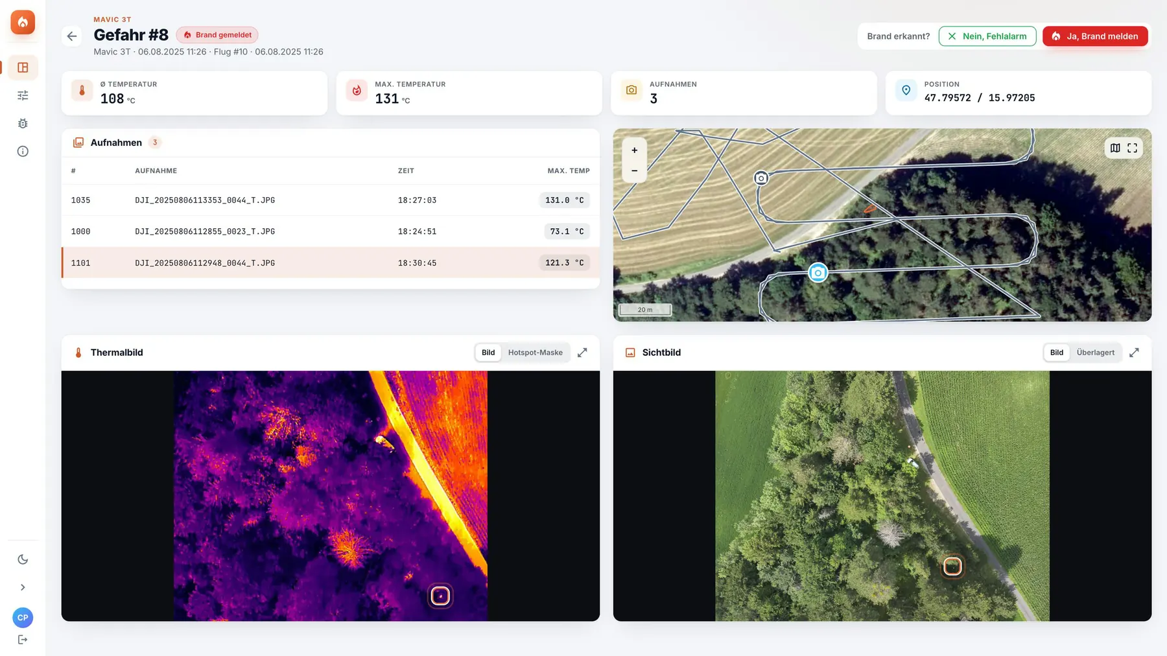1167x656 pixels.
Task: Click the blue camera marker on map
Action: tap(818, 273)
